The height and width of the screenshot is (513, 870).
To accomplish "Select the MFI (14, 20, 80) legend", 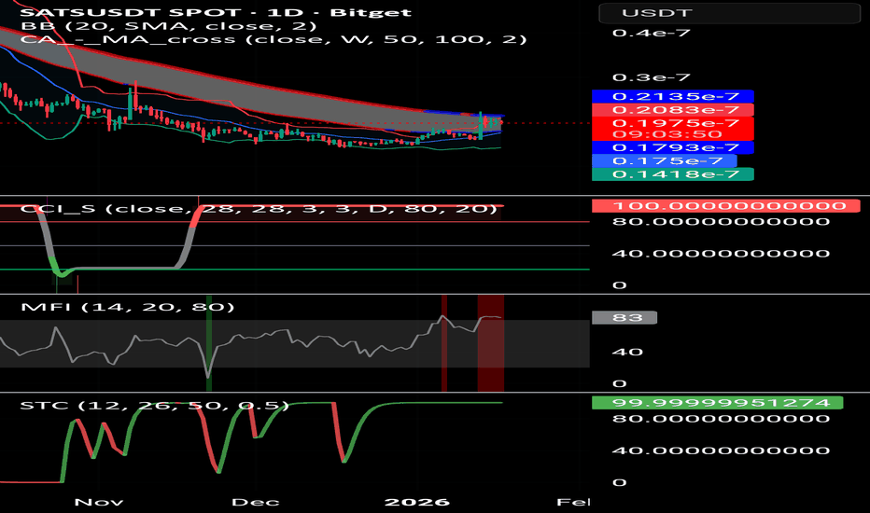I will [x=128, y=307].
